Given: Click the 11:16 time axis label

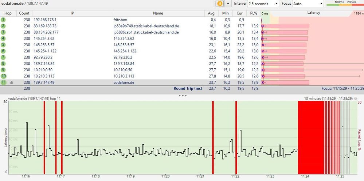Looking at the screenshot, I should click(x=26, y=176).
